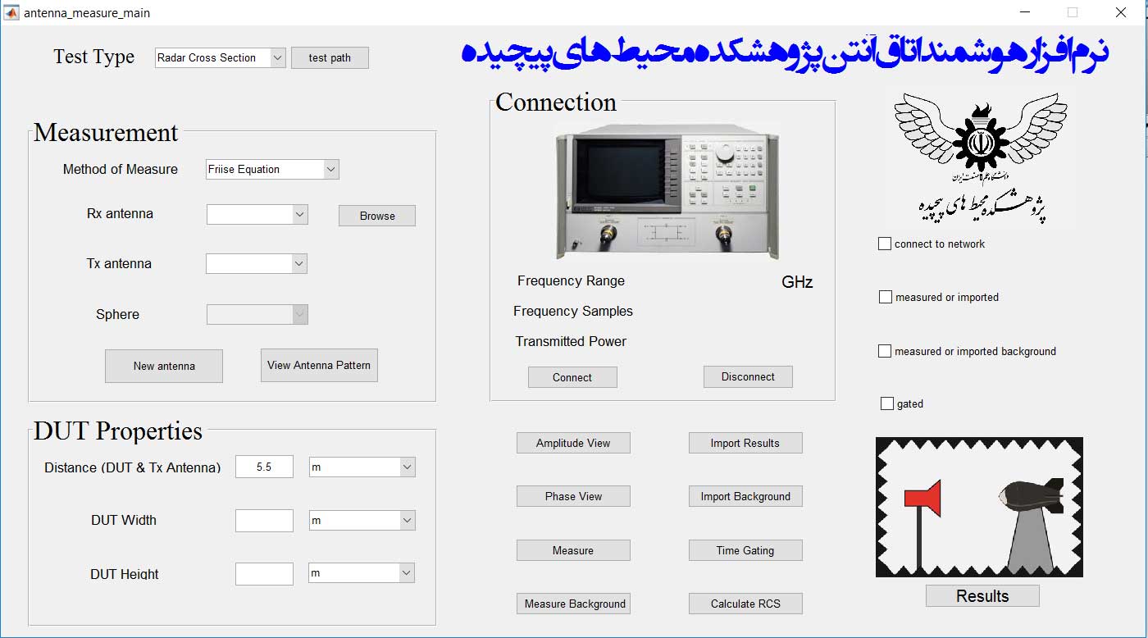1148x638 pixels.
Task: Toggle the measured or imported checkbox
Action: pyautogui.click(x=885, y=297)
